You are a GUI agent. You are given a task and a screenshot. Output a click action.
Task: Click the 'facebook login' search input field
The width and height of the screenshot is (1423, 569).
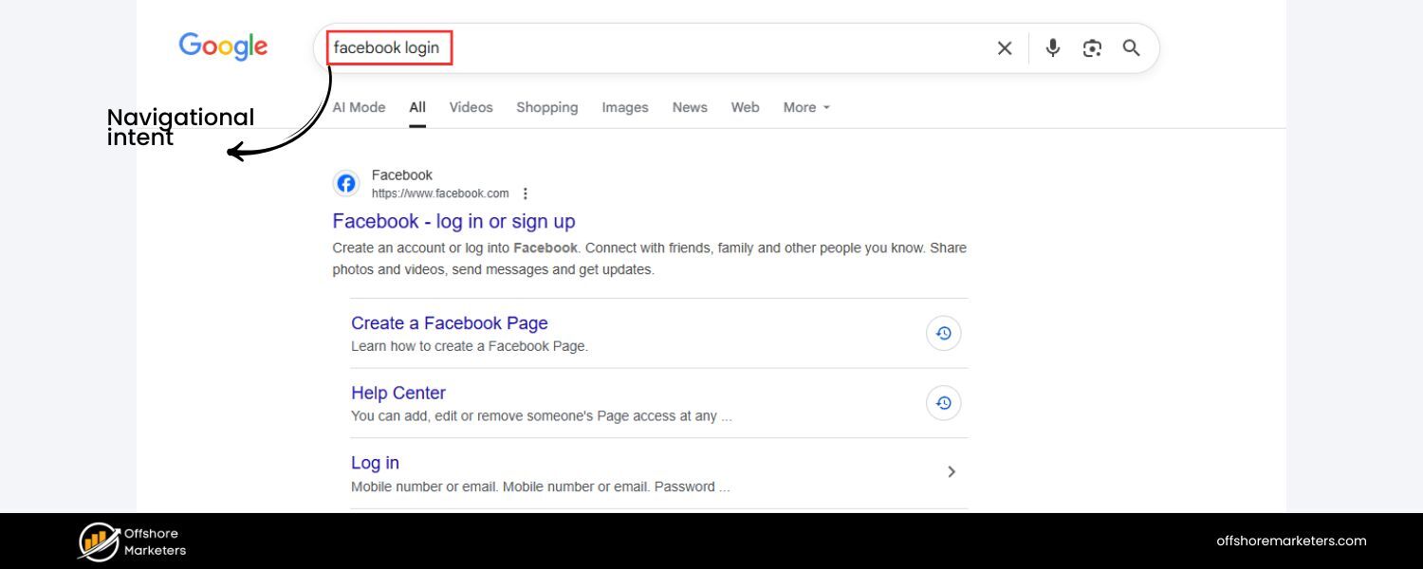pos(664,48)
